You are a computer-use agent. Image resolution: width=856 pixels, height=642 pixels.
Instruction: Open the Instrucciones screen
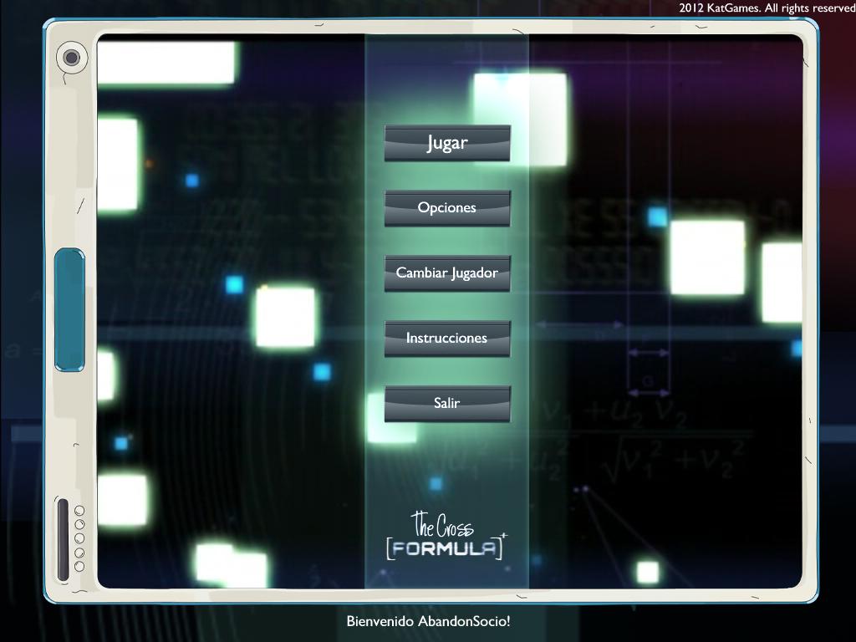pyautogui.click(x=447, y=339)
